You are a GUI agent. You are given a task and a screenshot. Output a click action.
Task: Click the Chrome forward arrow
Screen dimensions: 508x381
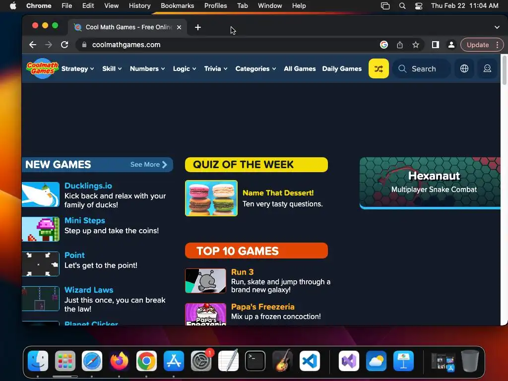pos(49,45)
